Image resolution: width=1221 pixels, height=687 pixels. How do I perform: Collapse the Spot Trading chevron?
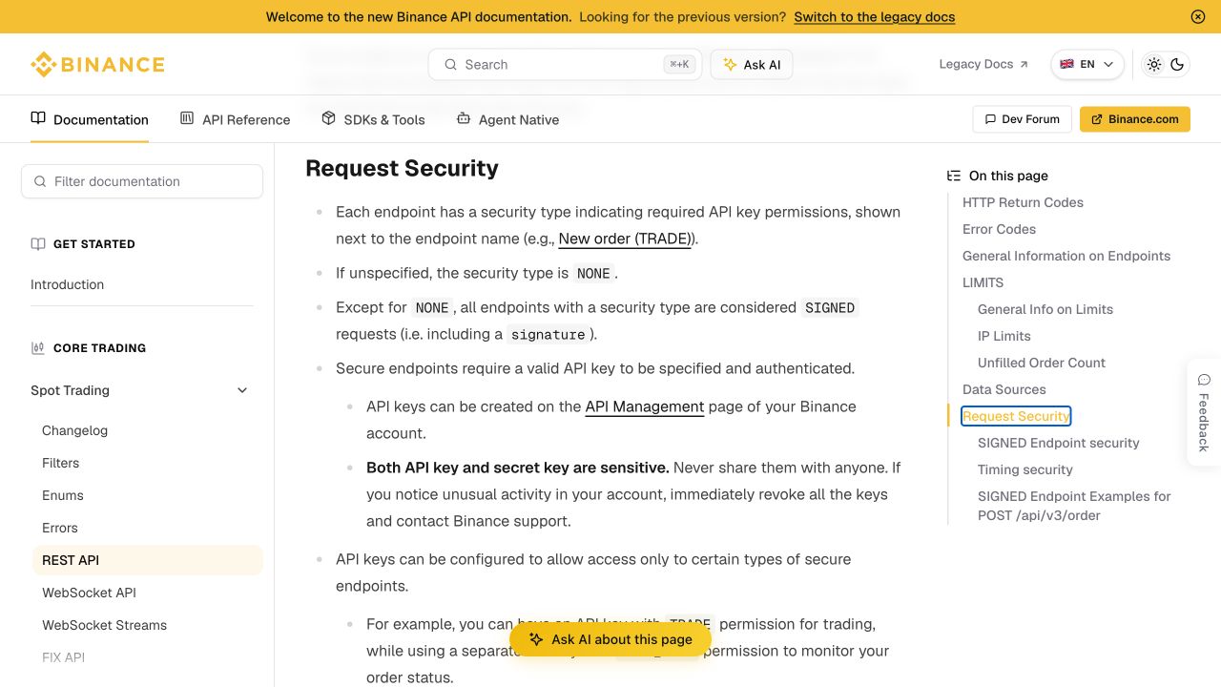242,390
